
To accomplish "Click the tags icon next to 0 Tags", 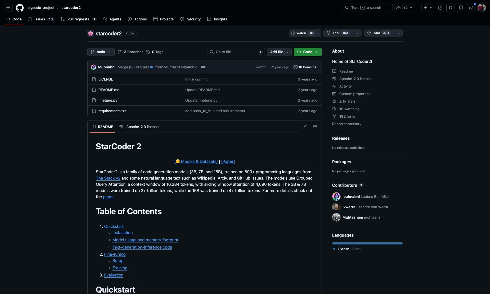I will (148, 52).
